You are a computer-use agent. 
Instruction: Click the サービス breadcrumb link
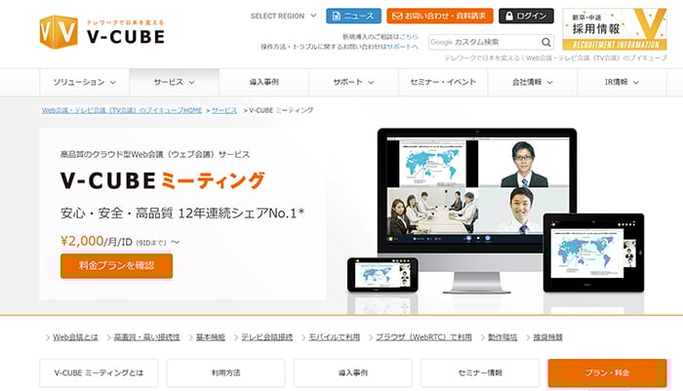[x=224, y=110]
